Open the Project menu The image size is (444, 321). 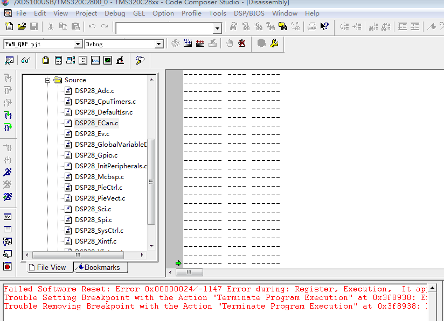coord(86,13)
